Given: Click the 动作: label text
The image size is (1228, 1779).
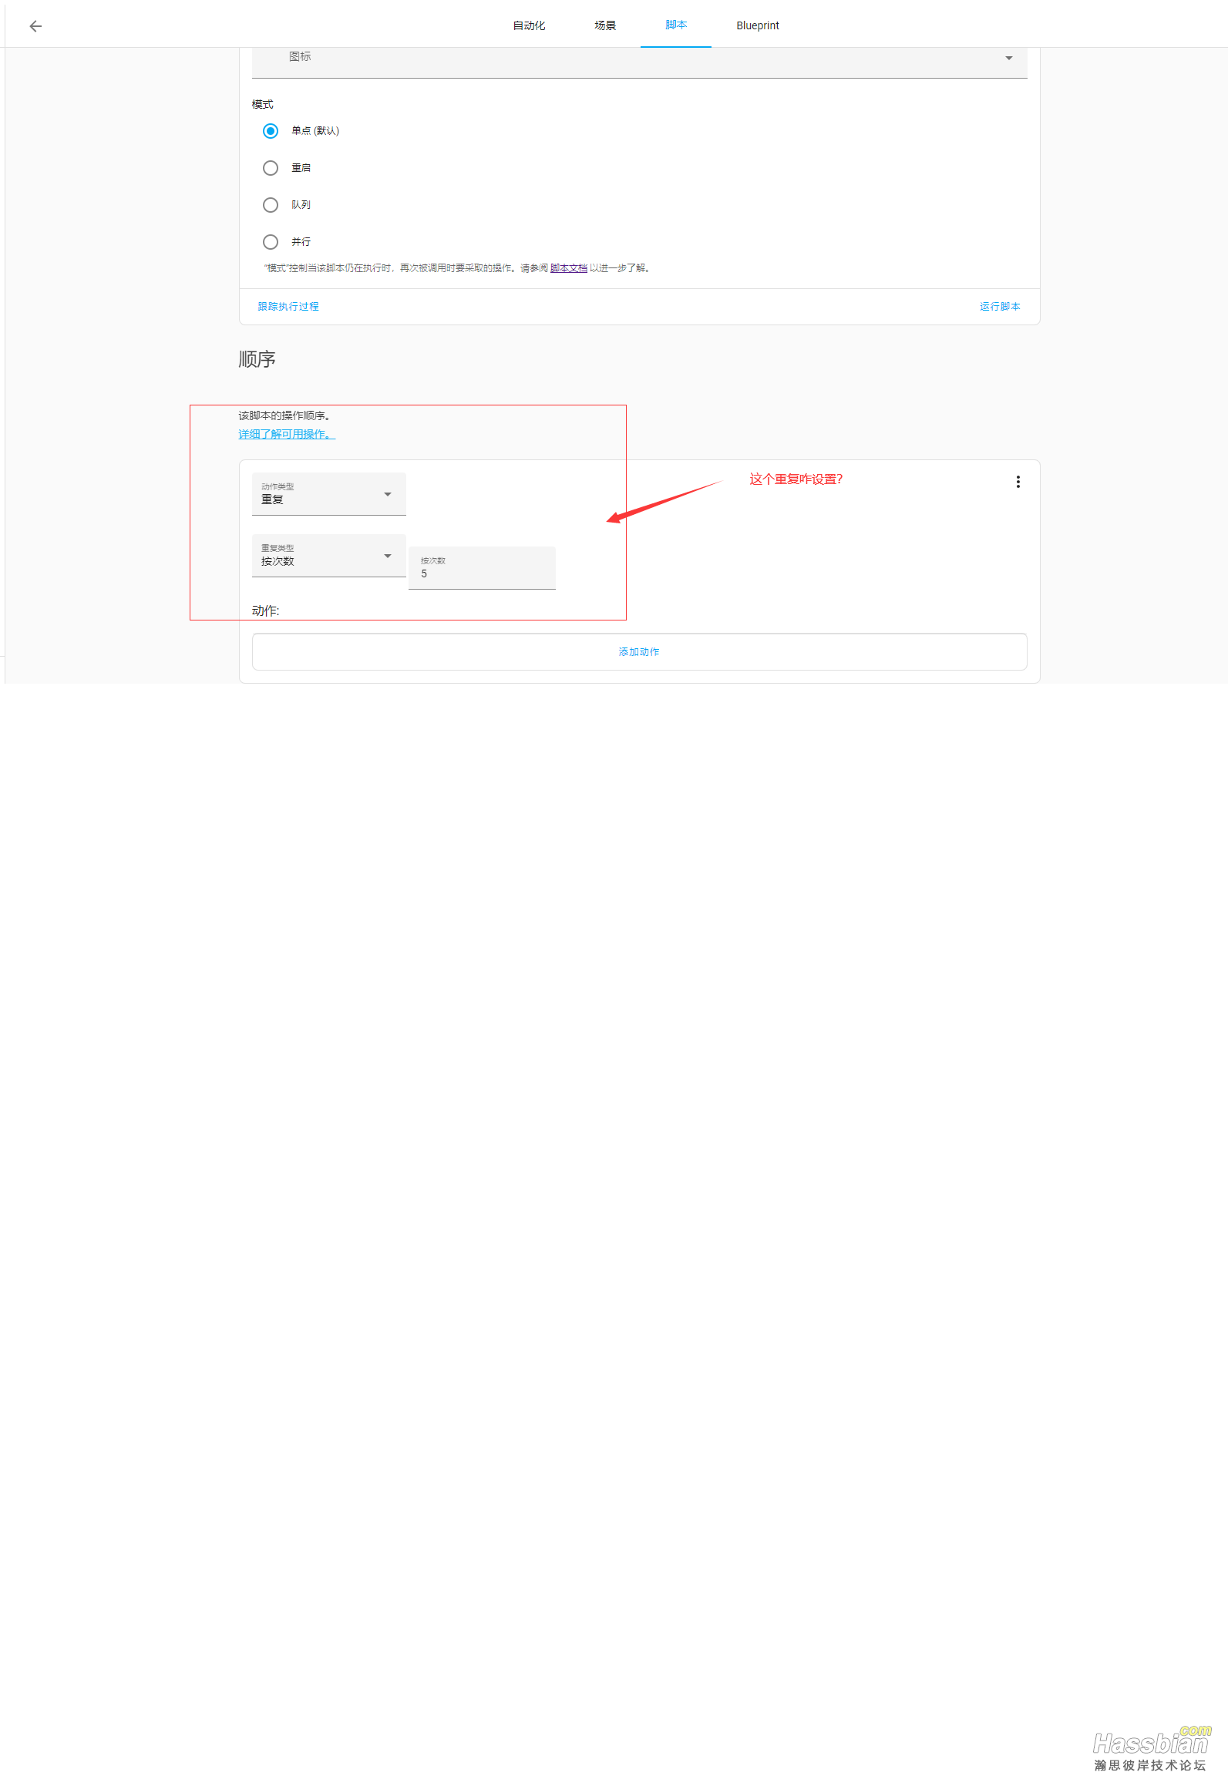Looking at the screenshot, I should [265, 610].
